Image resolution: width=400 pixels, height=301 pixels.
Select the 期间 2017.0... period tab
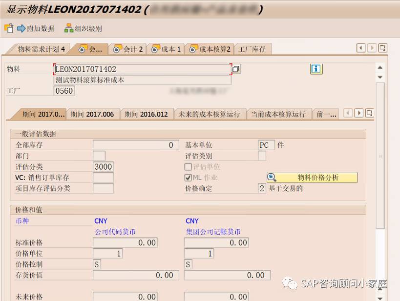click(41, 114)
